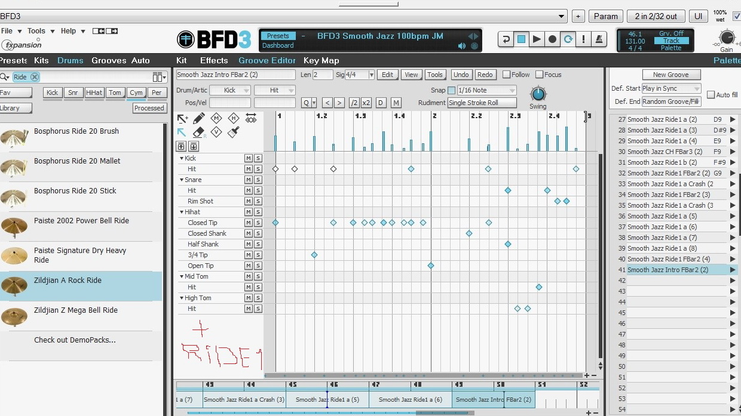Open the Kick drum selector dropdown

pos(229,90)
